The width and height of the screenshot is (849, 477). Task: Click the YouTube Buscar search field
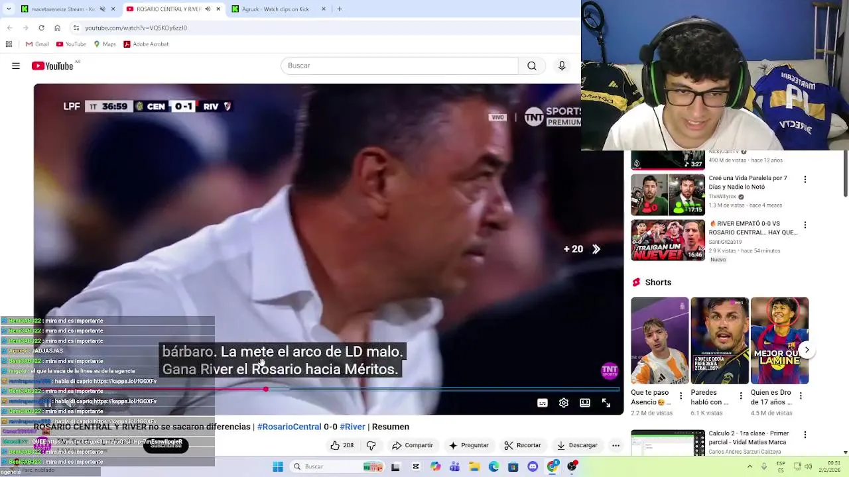(399, 66)
